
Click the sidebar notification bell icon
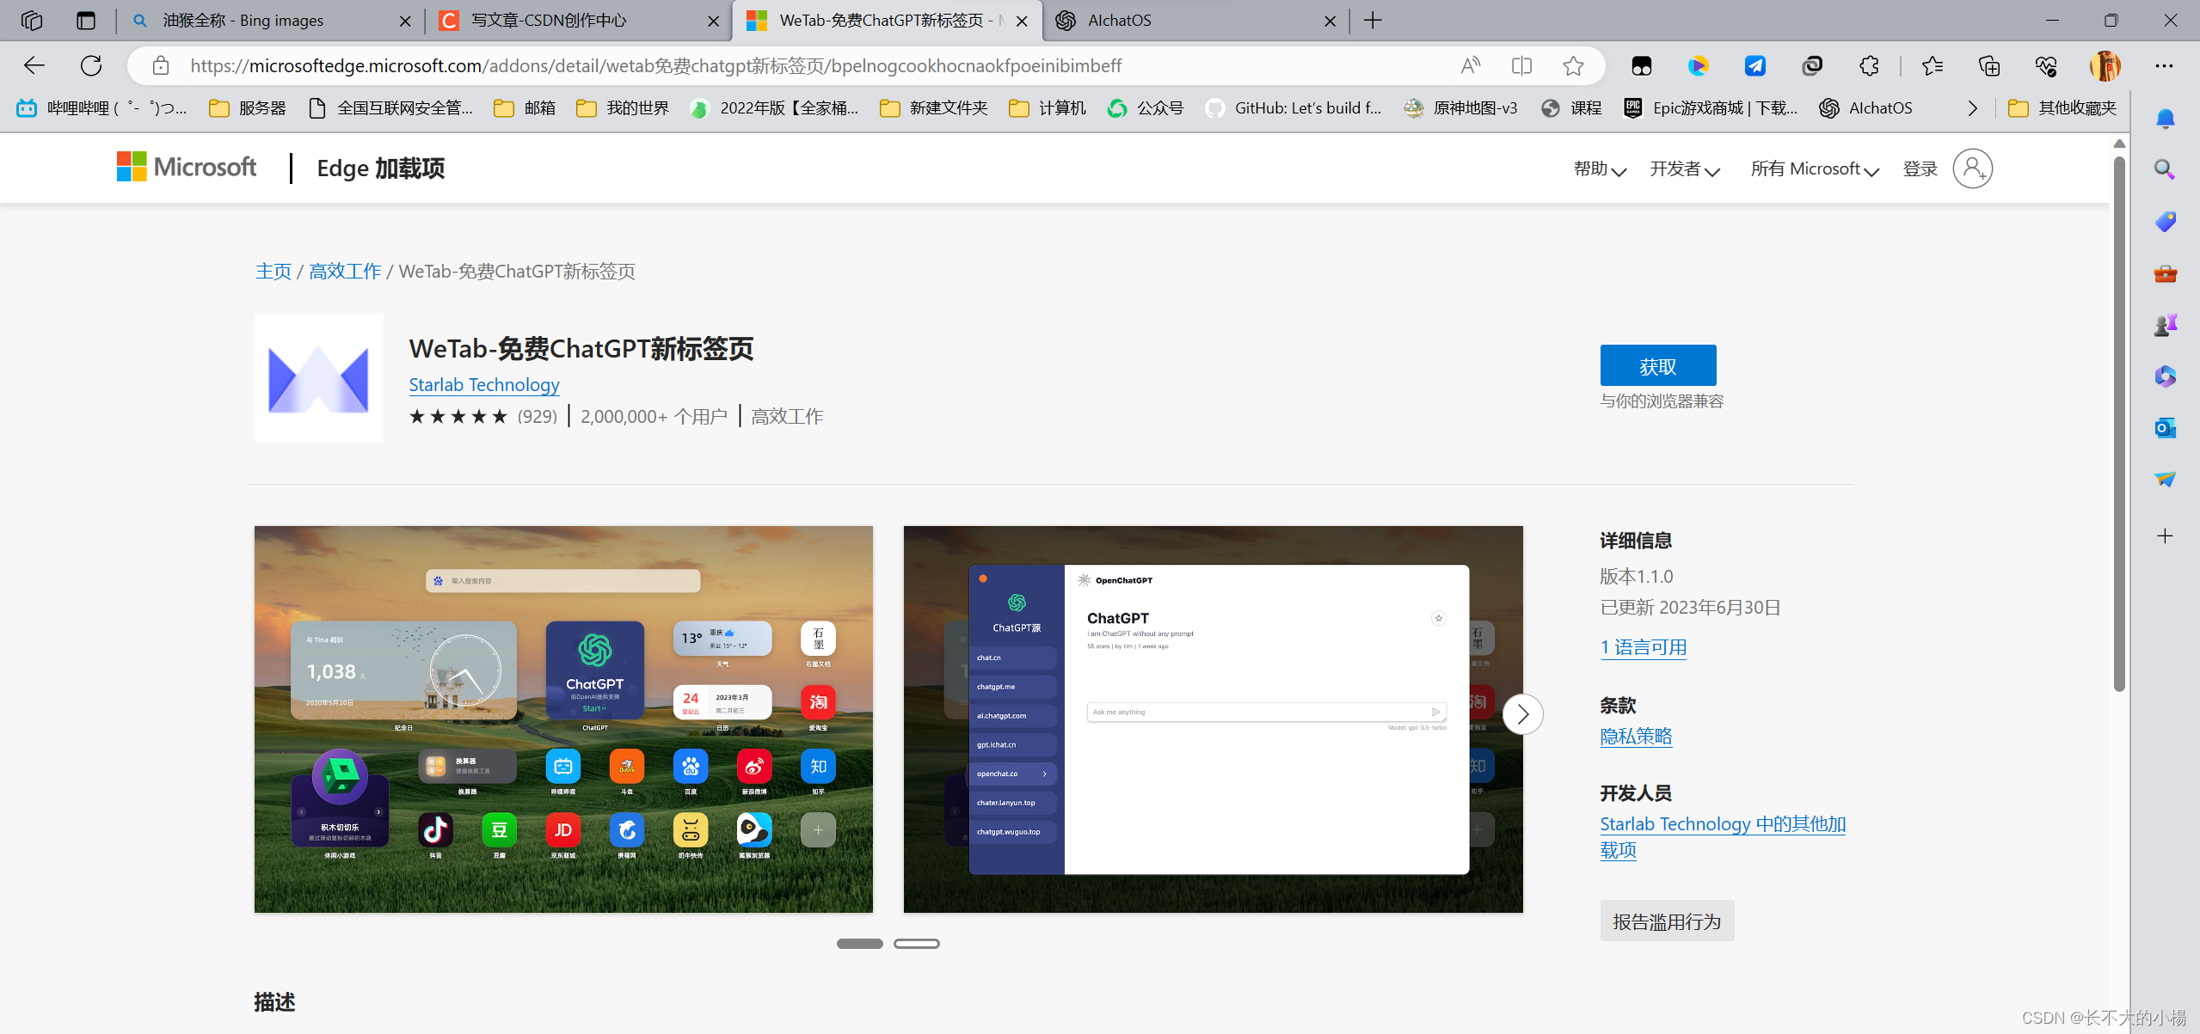(2165, 119)
